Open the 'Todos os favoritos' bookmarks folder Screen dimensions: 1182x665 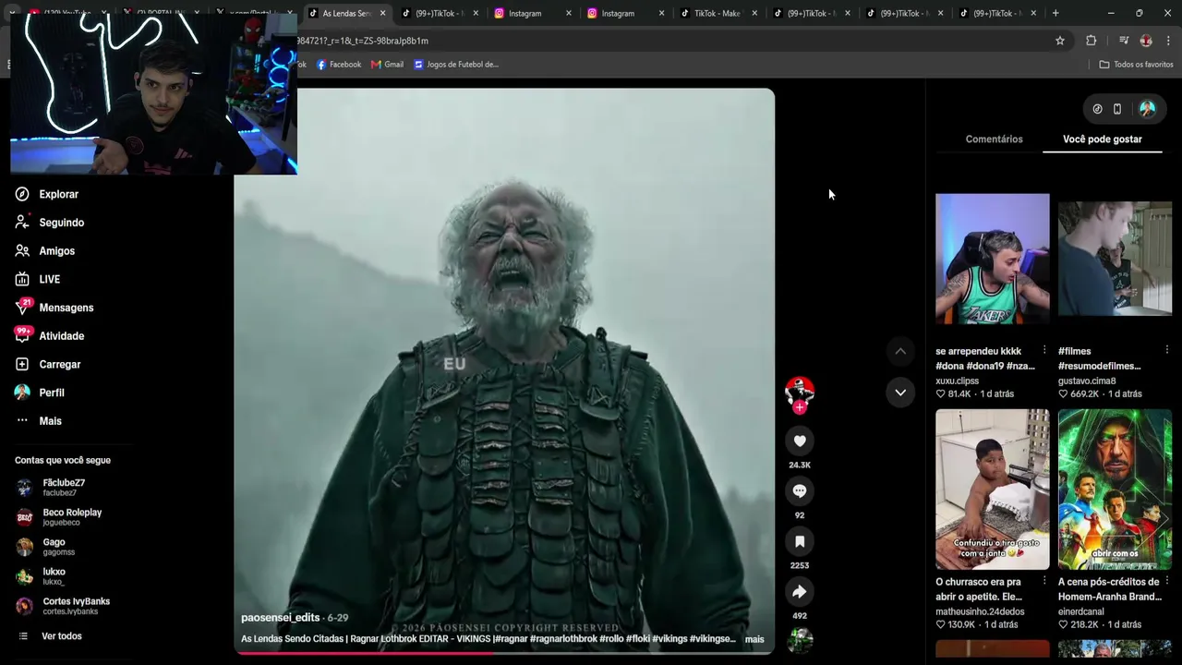coord(1136,65)
